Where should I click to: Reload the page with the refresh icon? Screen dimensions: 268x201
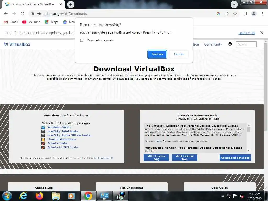point(23,14)
